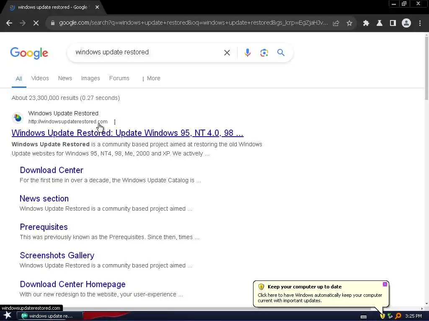
Task: Click the Windows Update Restored site favicon
Action: [x=18, y=117]
